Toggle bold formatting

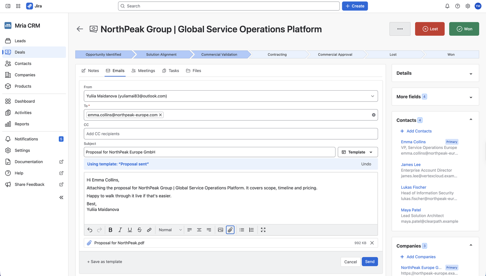pyautogui.click(x=110, y=230)
